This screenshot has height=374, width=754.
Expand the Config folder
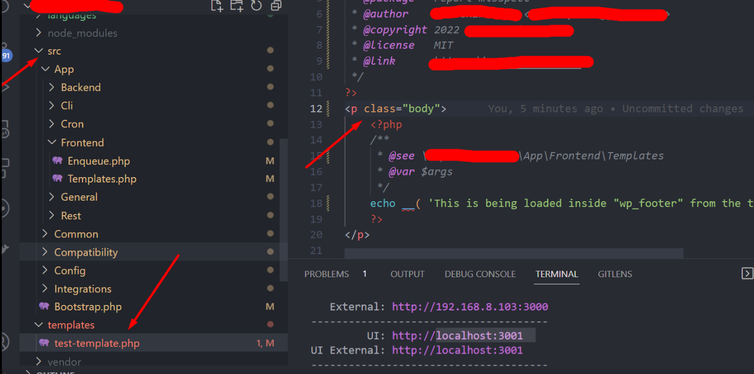pos(45,270)
